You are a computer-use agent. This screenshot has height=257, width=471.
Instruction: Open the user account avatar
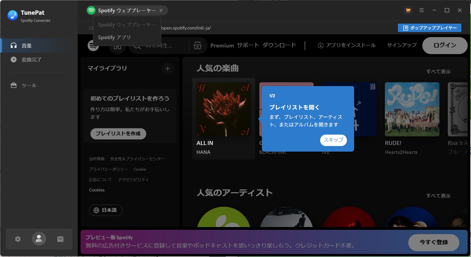pyautogui.click(x=39, y=239)
